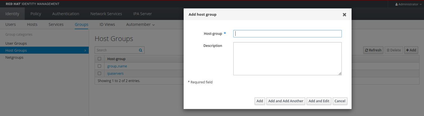Screen dimensions: 424x116
Task: Expand the Automember dropdown menu
Action: click(140, 24)
